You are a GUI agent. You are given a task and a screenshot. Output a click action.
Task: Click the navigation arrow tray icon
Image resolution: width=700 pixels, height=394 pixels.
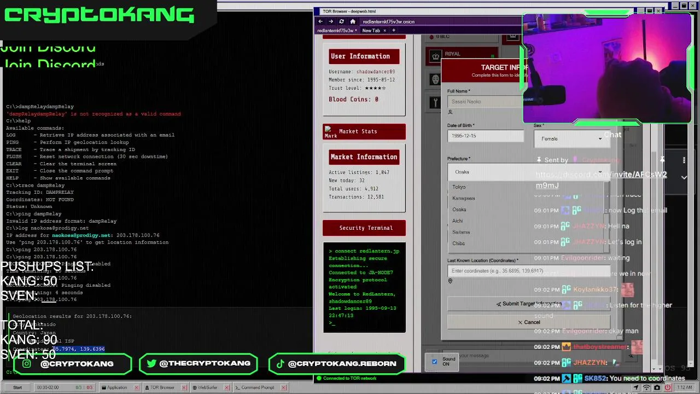coord(636,387)
